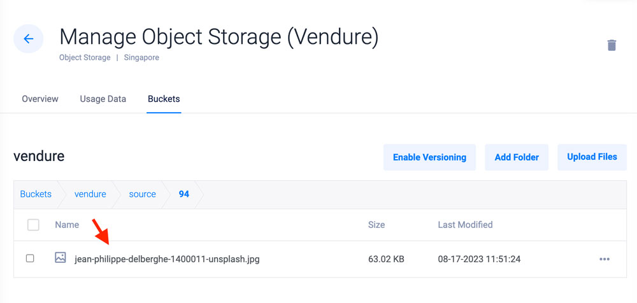This screenshot has width=637, height=303.
Task: Open the three-dot file actions menu
Action: (605, 259)
